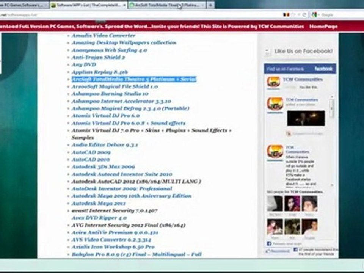This screenshot has width=364, height=273.
Task: Open Autodesk 3Ds Max 2009 link
Action: (103, 167)
